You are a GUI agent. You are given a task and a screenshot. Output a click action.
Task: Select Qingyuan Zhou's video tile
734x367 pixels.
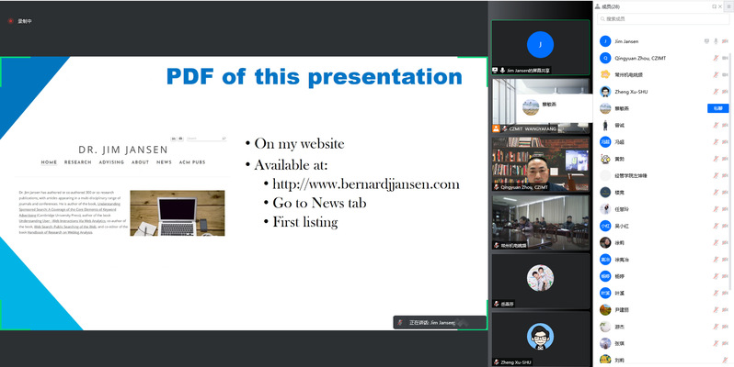point(539,163)
